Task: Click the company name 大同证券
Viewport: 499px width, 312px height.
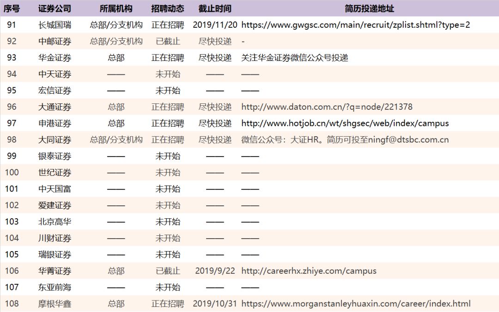Action: coord(55,140)
